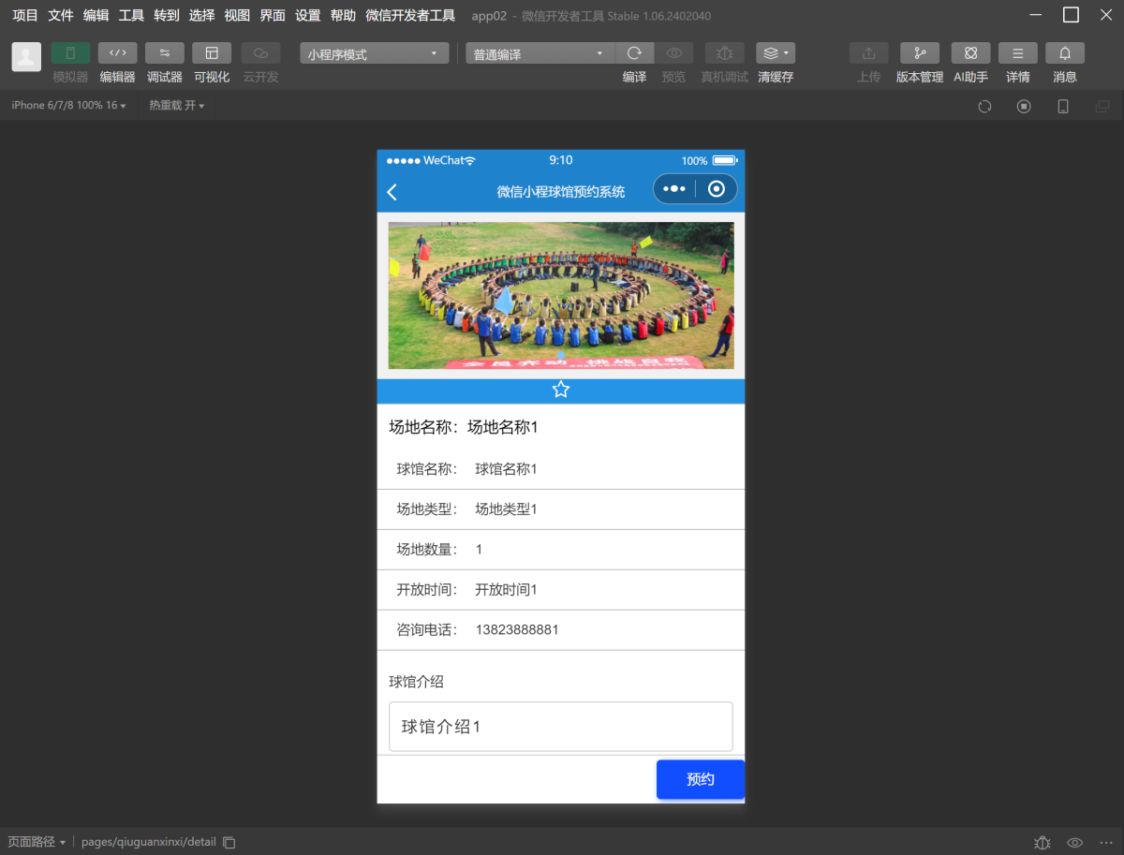This screenshot has height=855, width=1124.
Task: Toggle the Simulator panel
Action: tap(70, 53)
